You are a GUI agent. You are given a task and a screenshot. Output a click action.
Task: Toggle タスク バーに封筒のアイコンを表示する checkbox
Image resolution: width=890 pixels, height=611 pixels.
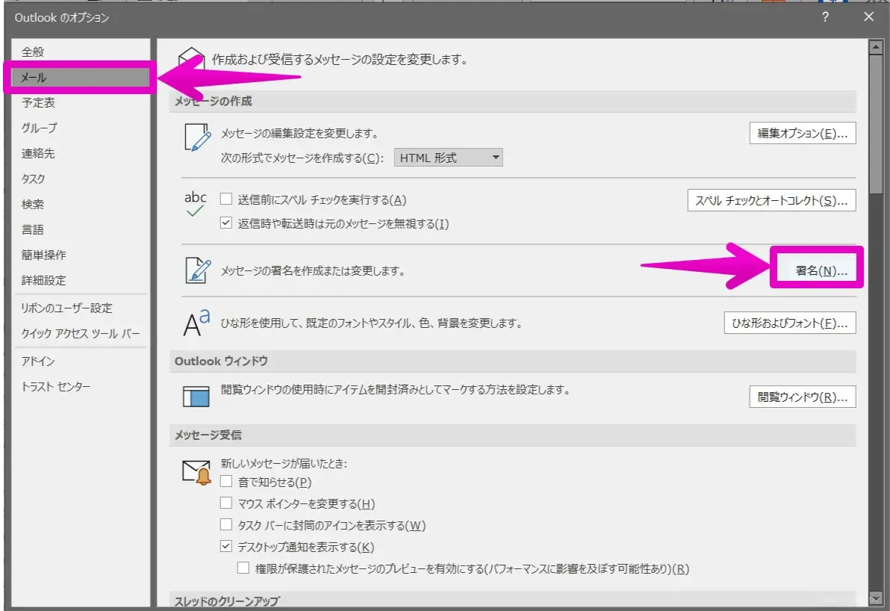(226, 524)
